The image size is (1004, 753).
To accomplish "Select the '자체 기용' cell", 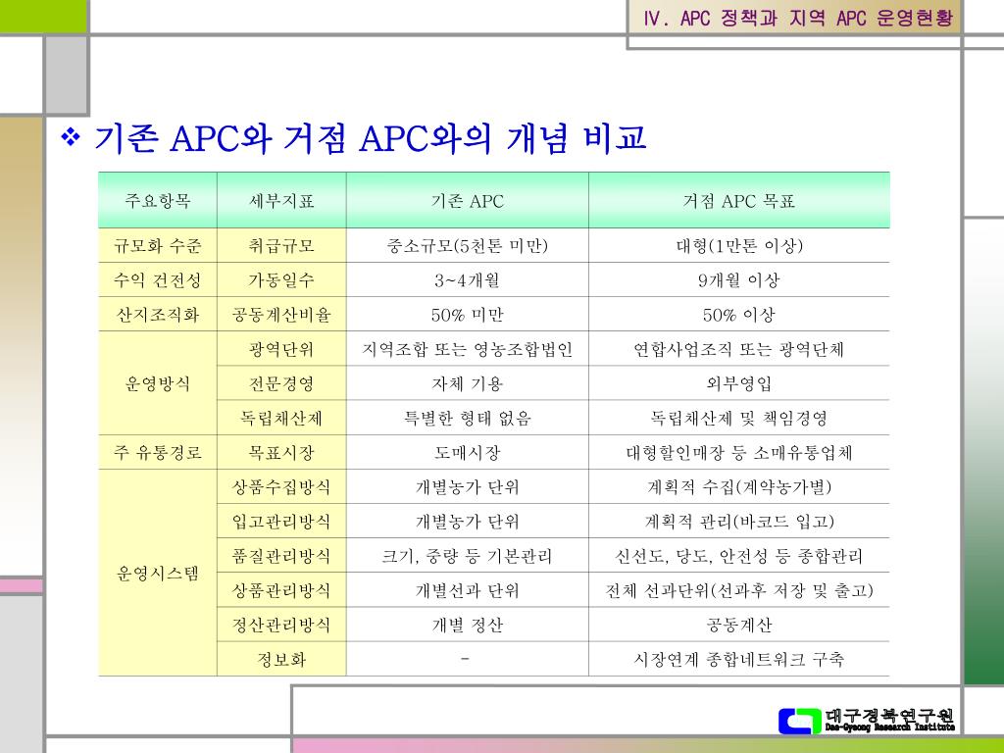I will pos(468,383).
